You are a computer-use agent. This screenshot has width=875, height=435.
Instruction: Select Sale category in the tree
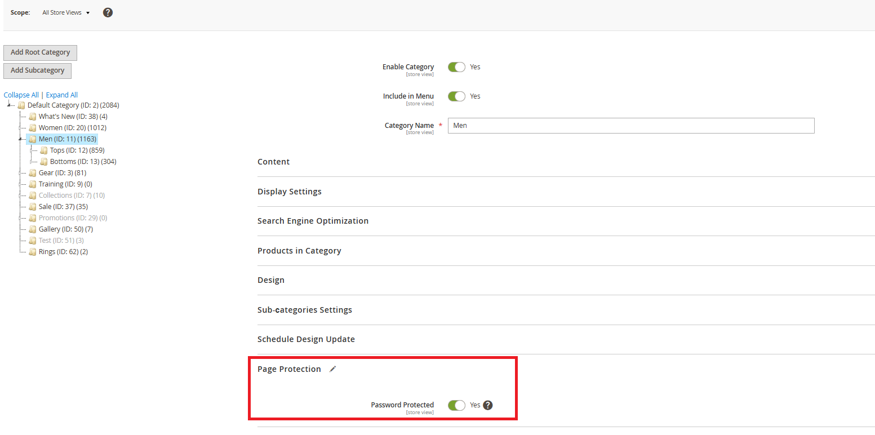(x=63, y=207)
